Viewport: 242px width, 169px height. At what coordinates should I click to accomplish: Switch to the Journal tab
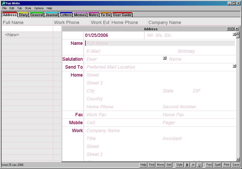pyautogui.click(x=52, y=15)
